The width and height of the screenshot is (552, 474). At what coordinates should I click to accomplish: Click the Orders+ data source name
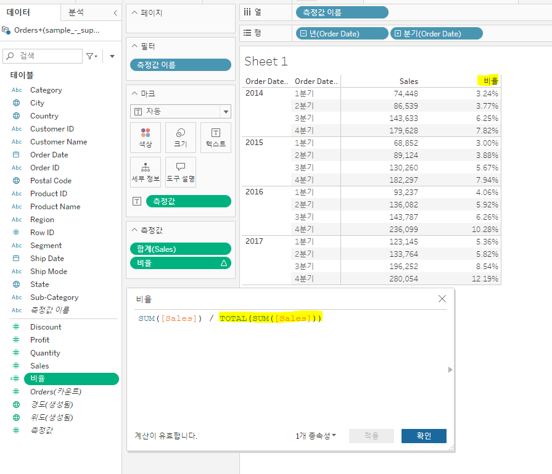57,30
